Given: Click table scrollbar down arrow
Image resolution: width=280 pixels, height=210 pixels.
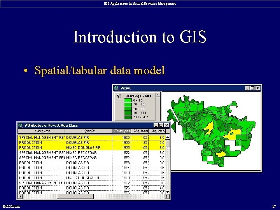Looking at the screenshot, I should [168, 192].
